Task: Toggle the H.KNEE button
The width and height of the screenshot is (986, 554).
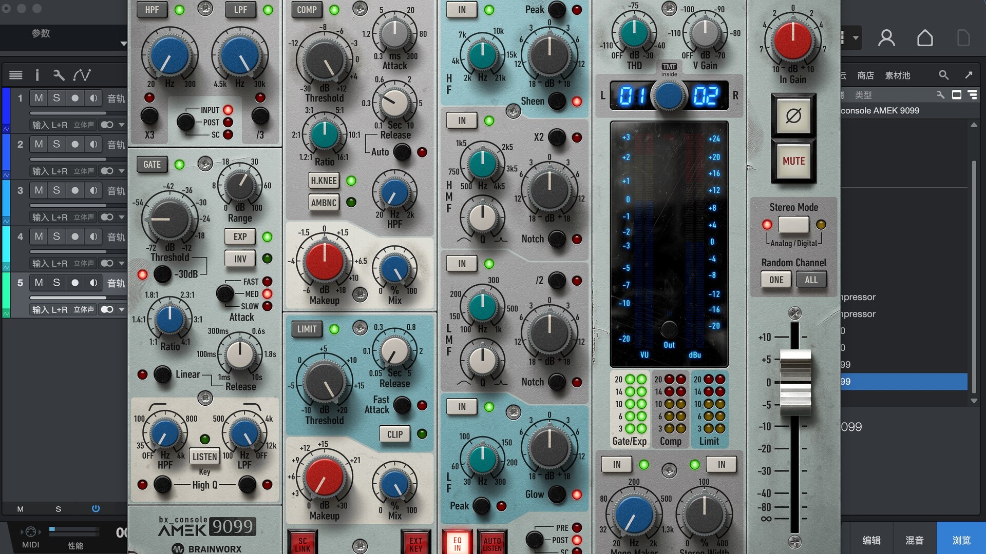Action: 324,181
